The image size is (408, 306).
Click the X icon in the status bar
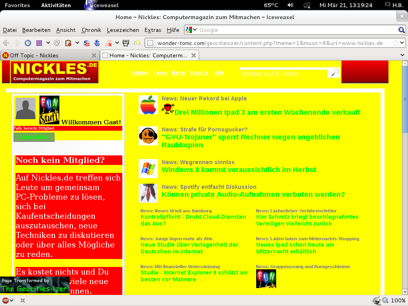click(x=23, y=300)
